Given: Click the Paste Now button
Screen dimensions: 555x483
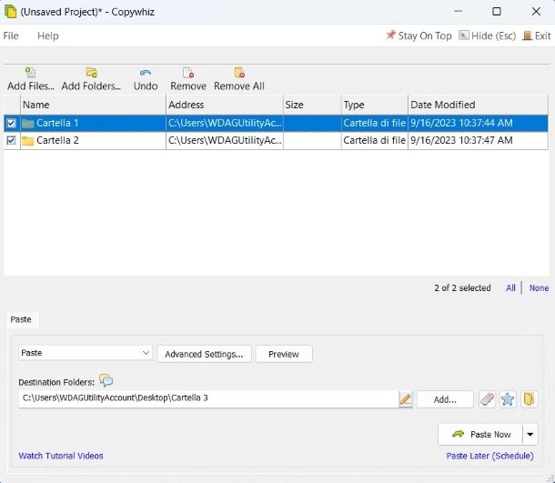Looking at the screenshot, I should 480,434.
